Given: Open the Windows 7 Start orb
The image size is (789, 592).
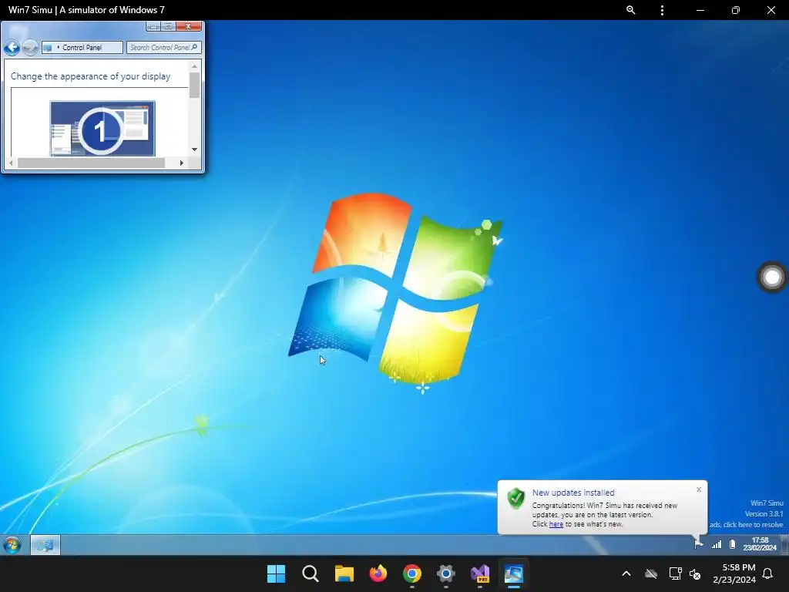Looking at the screenshot, I should coord(12,545).
